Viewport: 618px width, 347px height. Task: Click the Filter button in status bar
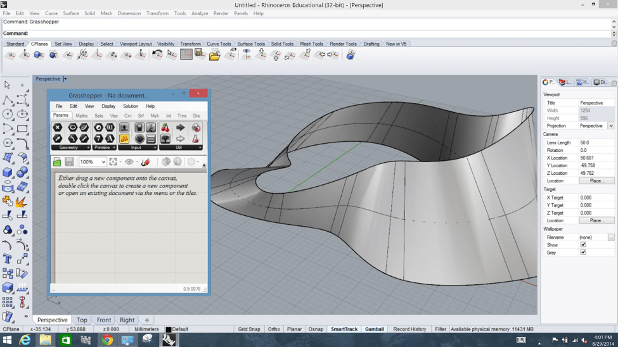pyautogui.click(x=441, y=329)
